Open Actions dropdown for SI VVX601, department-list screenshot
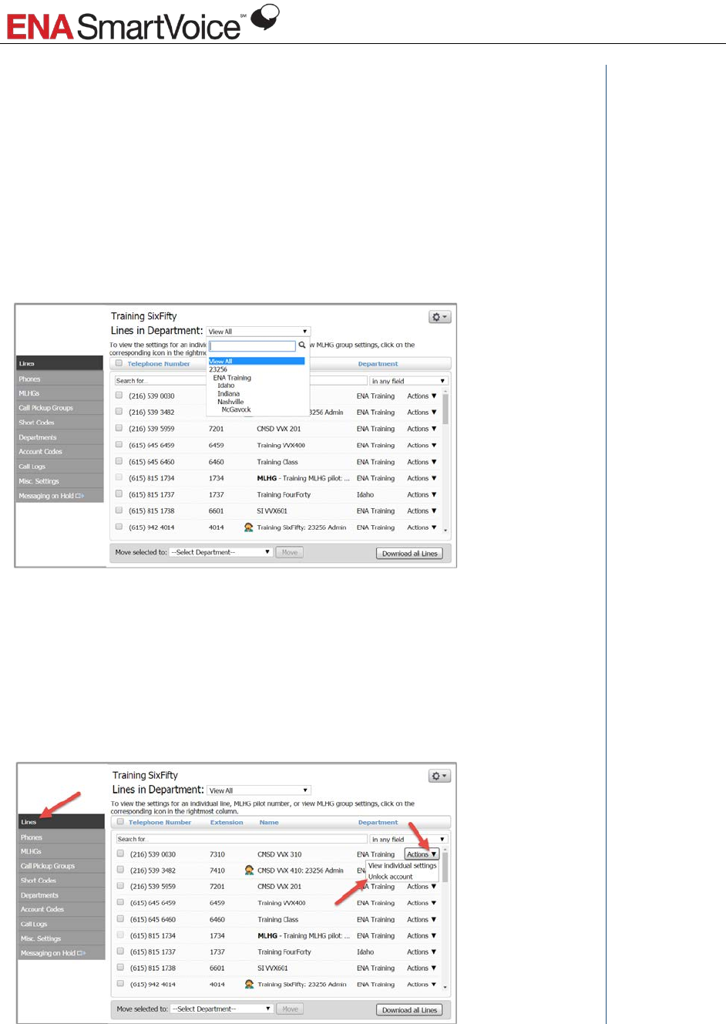Viewport: 726px width, 1024px height. coord(422,510)
